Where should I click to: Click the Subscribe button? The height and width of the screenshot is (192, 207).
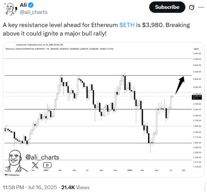[x=167, y=7]
